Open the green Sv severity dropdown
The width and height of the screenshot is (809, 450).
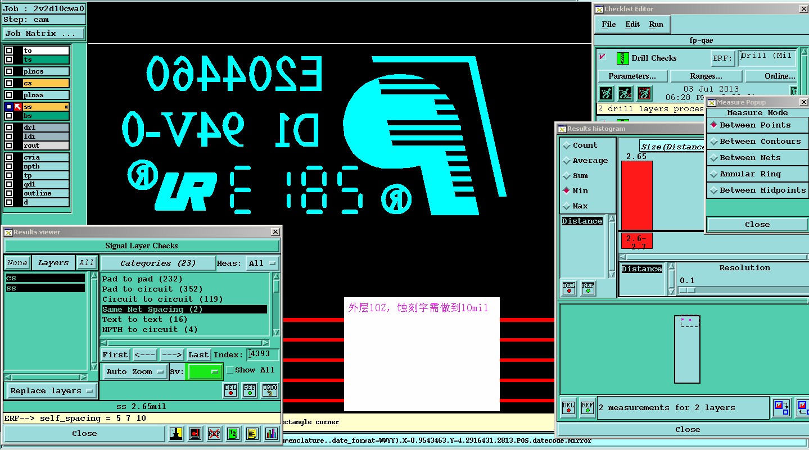tap(205, 371)
